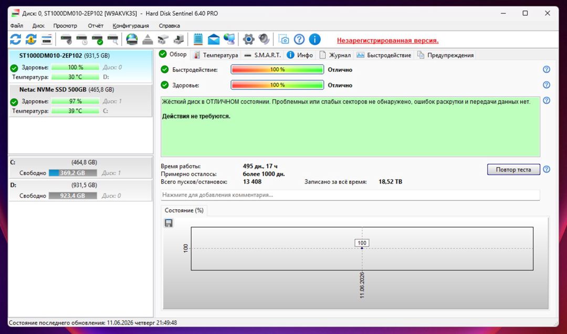The width and height of the screenshot is (567, 334).
Task: Select the Состояние (%) graph tab
Action: tap(184, 210)
